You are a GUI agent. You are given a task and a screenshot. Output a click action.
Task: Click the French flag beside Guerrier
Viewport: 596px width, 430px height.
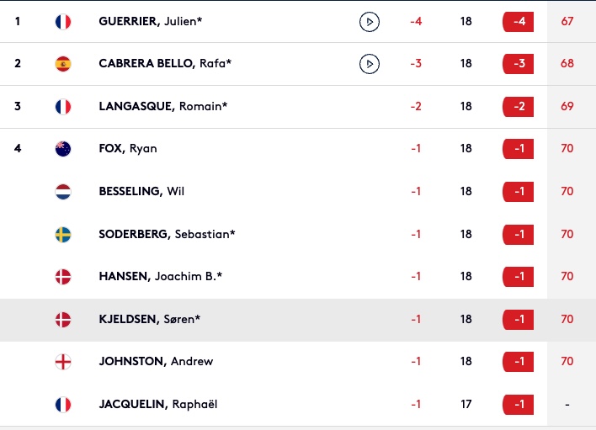[63, 22]
